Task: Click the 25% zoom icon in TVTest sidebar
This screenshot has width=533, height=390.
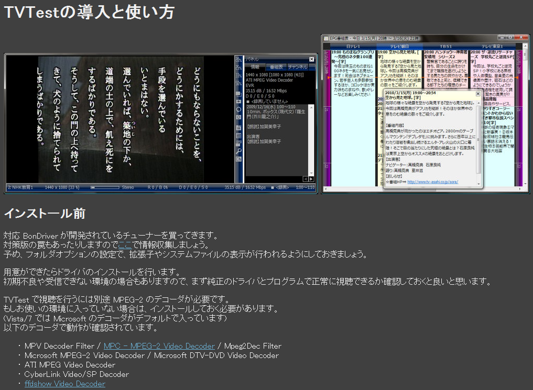Action: (238, 68)
